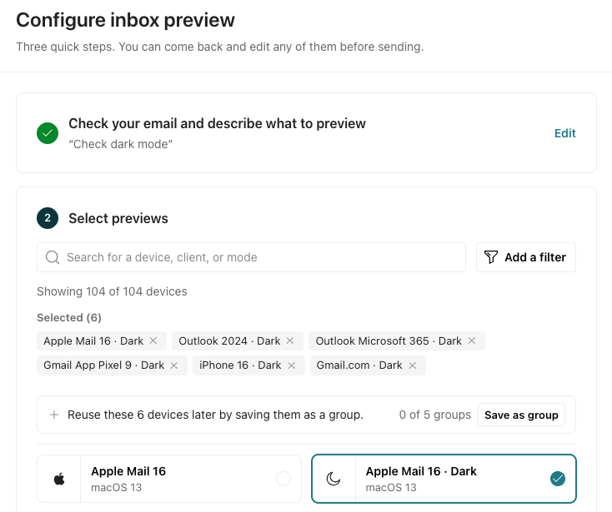Click the magnifying glass search icon
Screen dimensions: 612x512
53,257
